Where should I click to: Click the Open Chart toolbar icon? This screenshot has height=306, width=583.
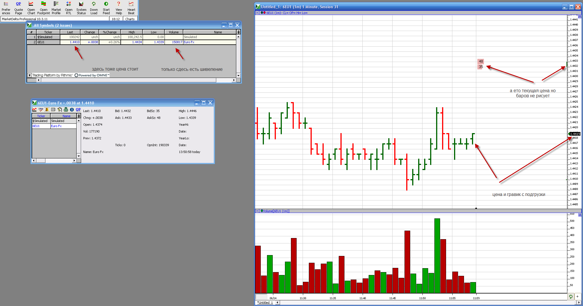tap(31, 7)
